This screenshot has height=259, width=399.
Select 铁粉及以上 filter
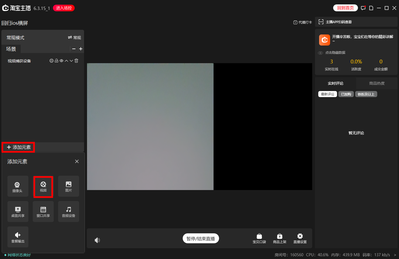pos(366,94)
